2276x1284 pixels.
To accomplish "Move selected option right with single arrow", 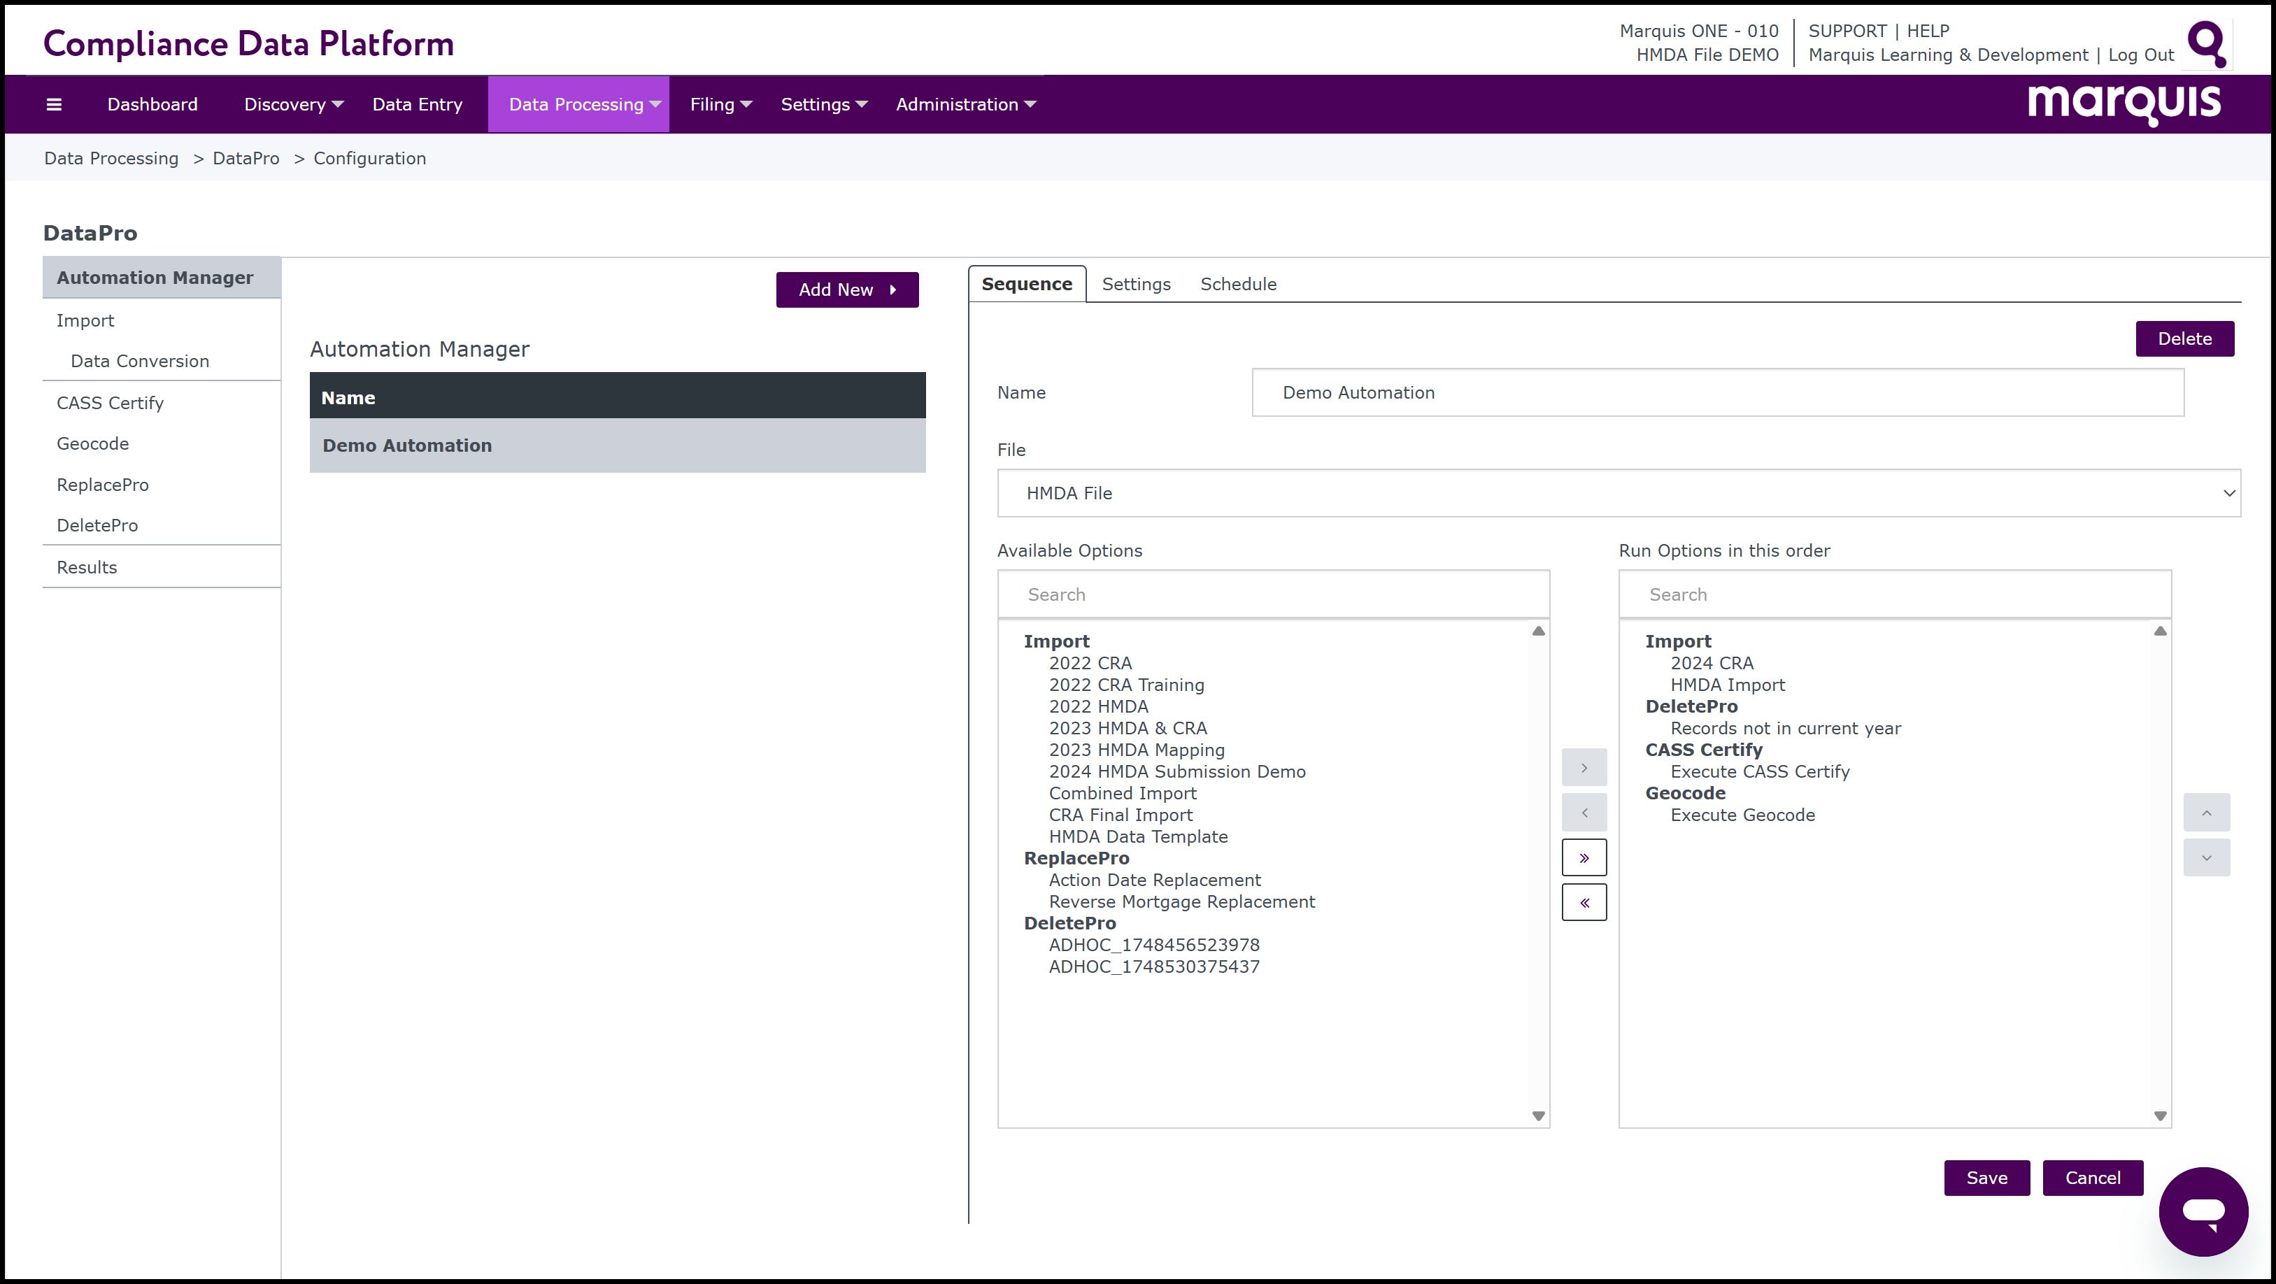I will (x=1584, y=768).
